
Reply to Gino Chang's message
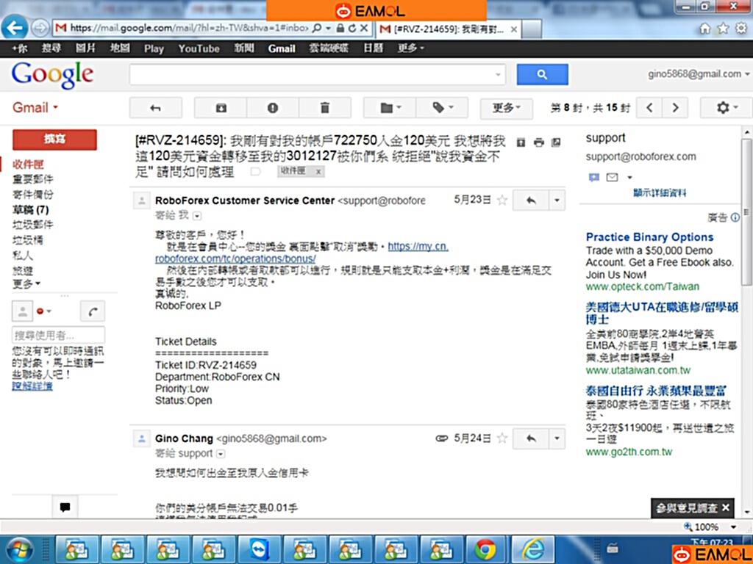pyautogui.click(x=531, y=438)
